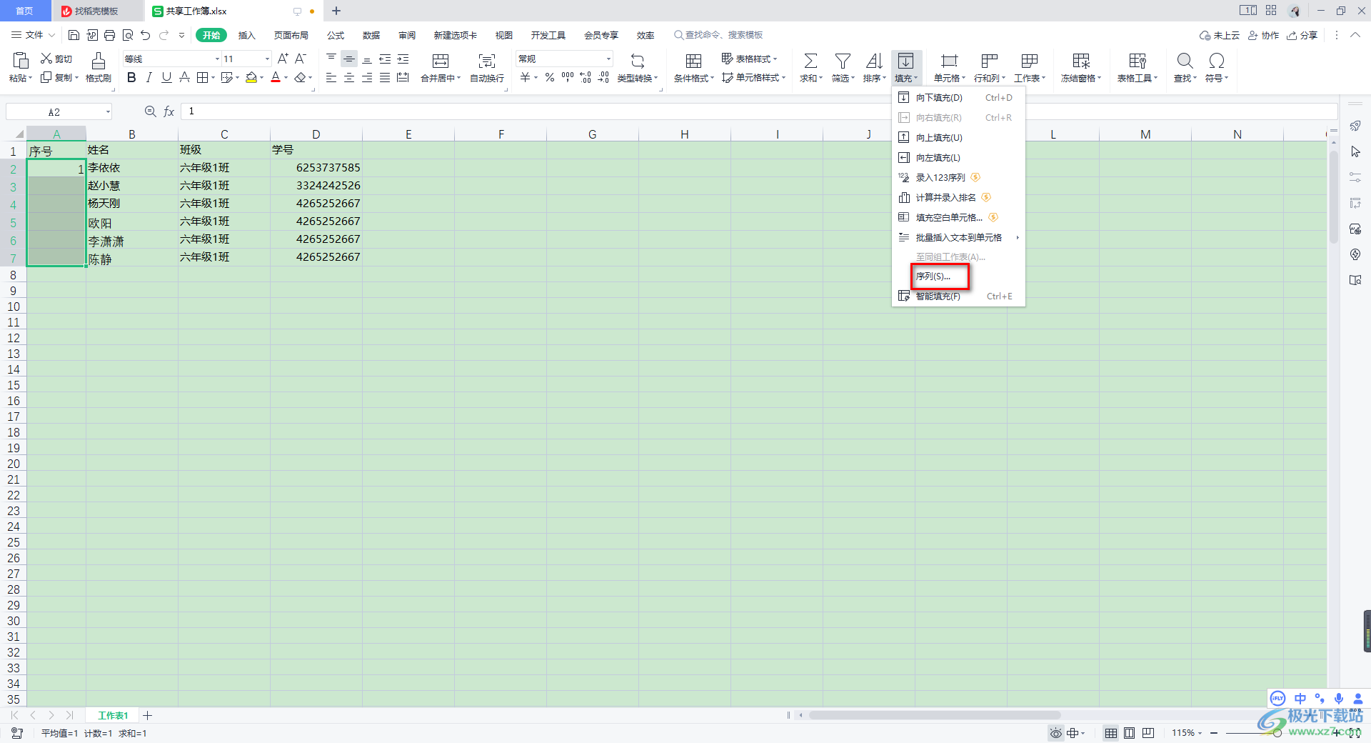Switch to page layout view in status bar
Viewport: 1371px width, 743px height.
1129,733
